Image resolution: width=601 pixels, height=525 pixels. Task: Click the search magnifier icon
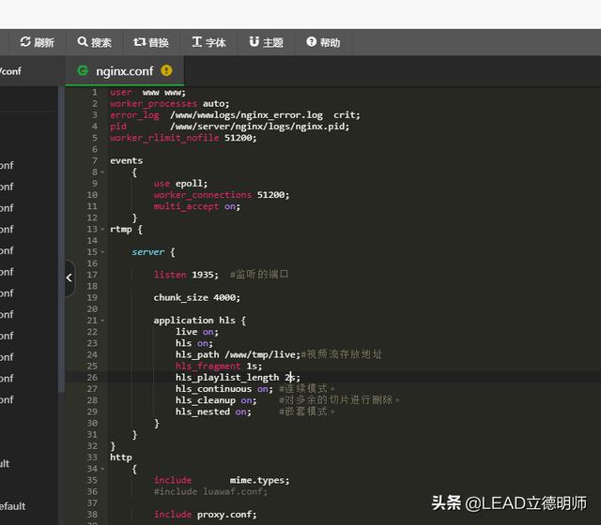coord(83,41)
